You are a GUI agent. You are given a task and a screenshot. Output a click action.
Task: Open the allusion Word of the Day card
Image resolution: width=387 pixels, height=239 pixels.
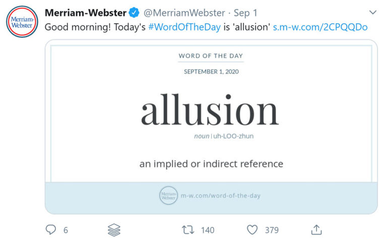pos(211,111)
